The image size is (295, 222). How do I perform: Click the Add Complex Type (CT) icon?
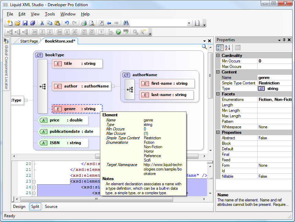(x=84, y=32)
